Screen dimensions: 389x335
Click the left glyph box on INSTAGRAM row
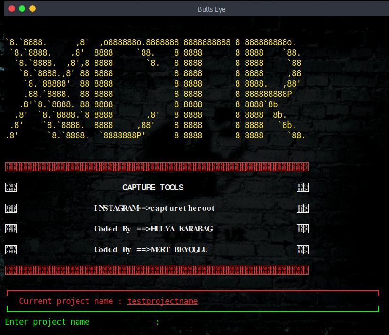(11, 208)
